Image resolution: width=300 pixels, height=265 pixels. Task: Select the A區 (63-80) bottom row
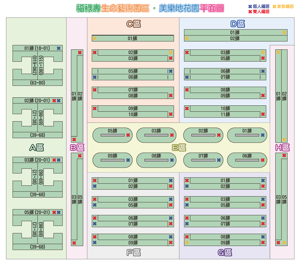click(37, 83)
